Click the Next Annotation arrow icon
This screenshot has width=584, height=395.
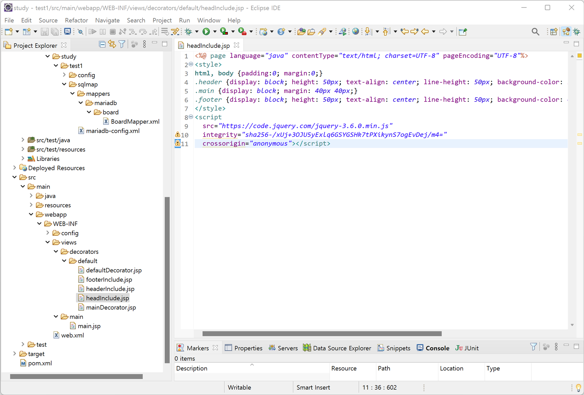tap(368, 32)
